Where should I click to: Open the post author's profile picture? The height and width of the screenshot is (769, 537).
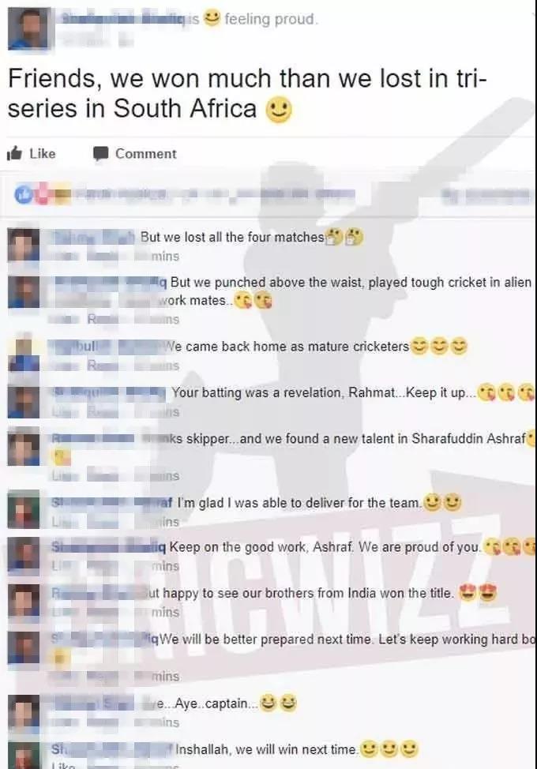coord(28,28)
